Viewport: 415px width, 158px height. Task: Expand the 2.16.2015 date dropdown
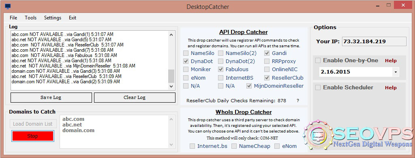(x=396, y=72)
